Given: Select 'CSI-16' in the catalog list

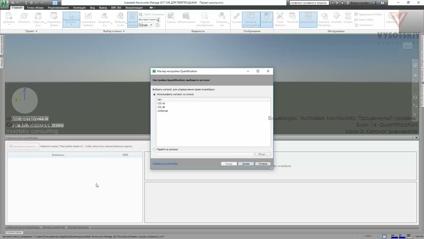Looking at the screenshot, I should pyautogui.click(x=213, y=103).
